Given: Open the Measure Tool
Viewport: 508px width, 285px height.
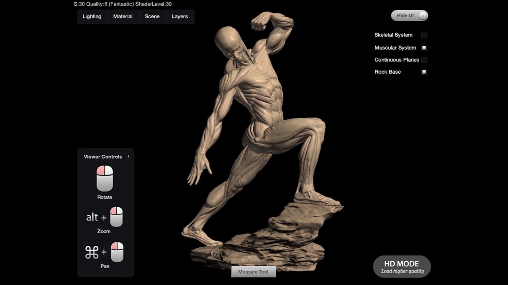Looking at the screenshot, I should 253,272.
